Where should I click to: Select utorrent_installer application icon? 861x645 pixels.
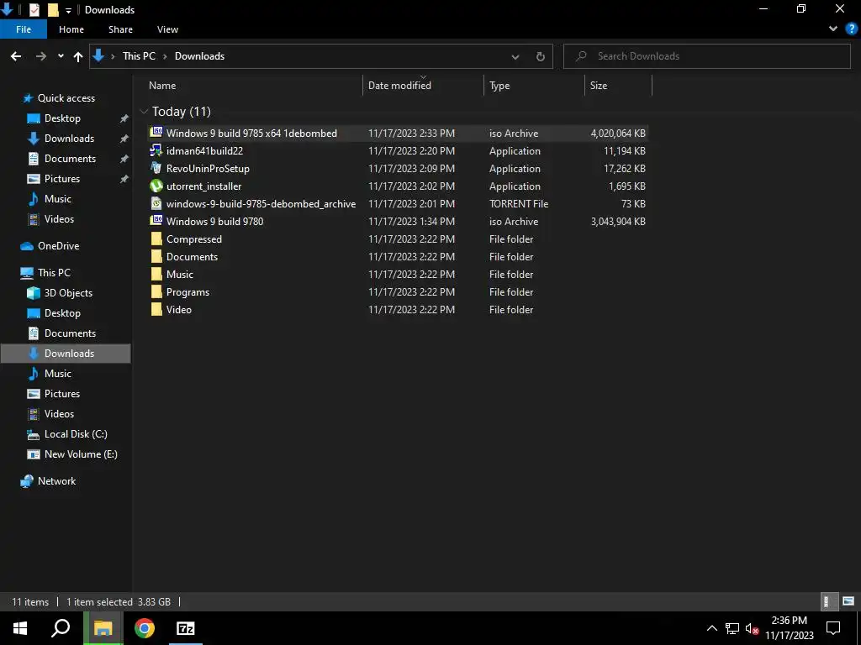coord(156,186)
